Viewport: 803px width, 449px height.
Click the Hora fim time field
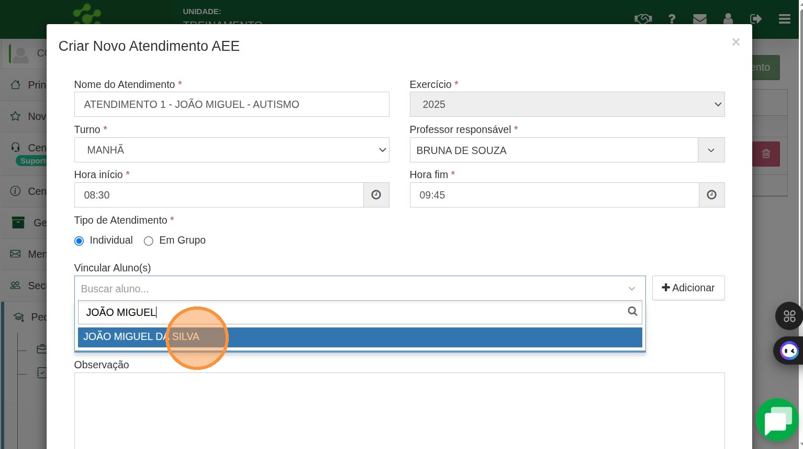[x=554, y=195]
